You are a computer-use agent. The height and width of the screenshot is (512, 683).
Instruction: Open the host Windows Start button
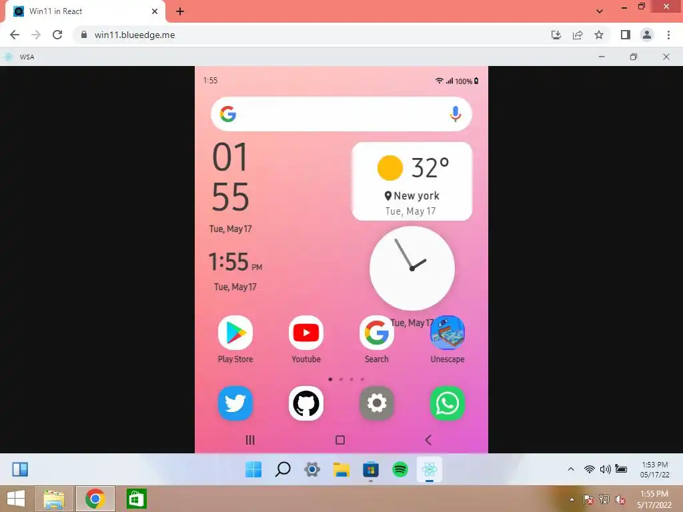click(16, 499)
